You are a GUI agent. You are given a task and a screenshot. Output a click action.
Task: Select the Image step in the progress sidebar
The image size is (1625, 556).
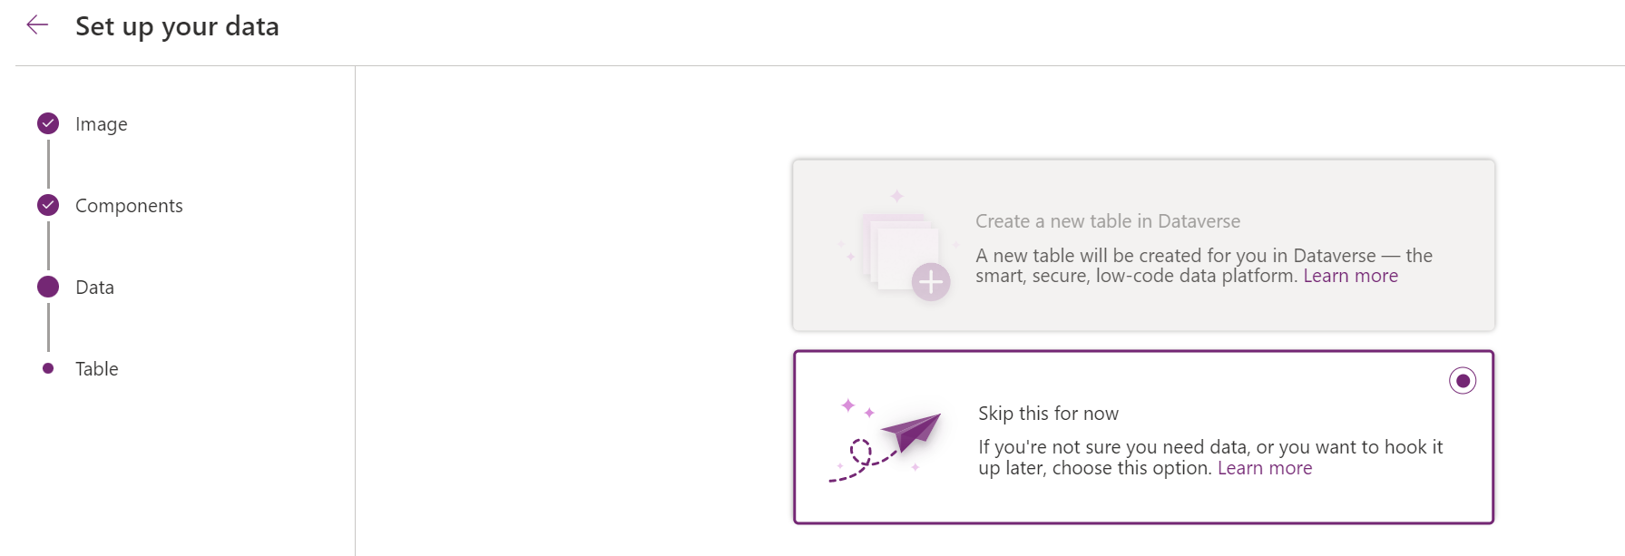(x=100, y=123)
